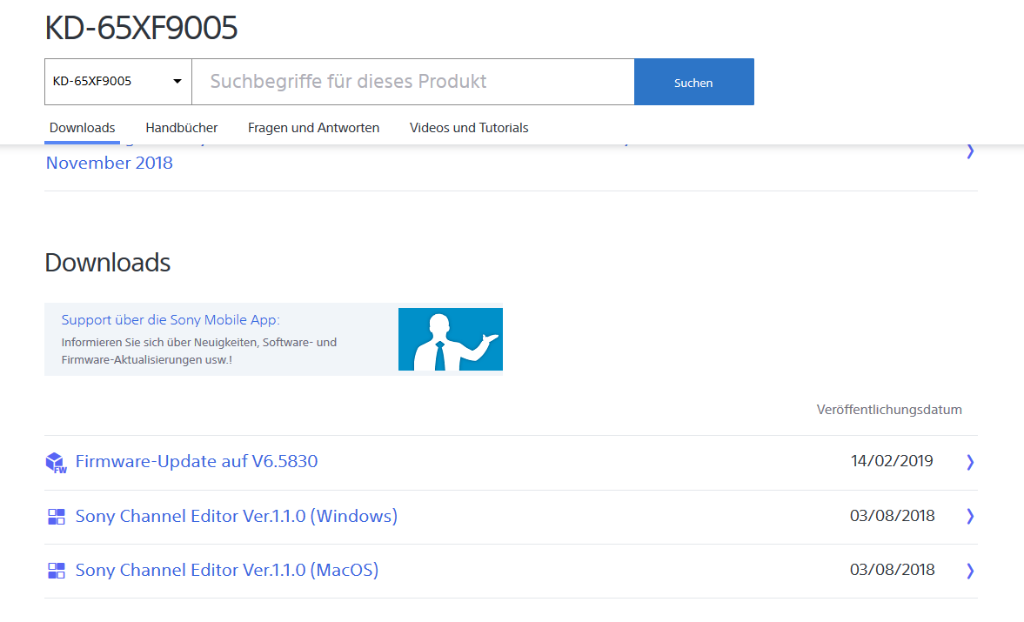Click the chevron on the Channel Editor Windows row

(x=970, y=516)
